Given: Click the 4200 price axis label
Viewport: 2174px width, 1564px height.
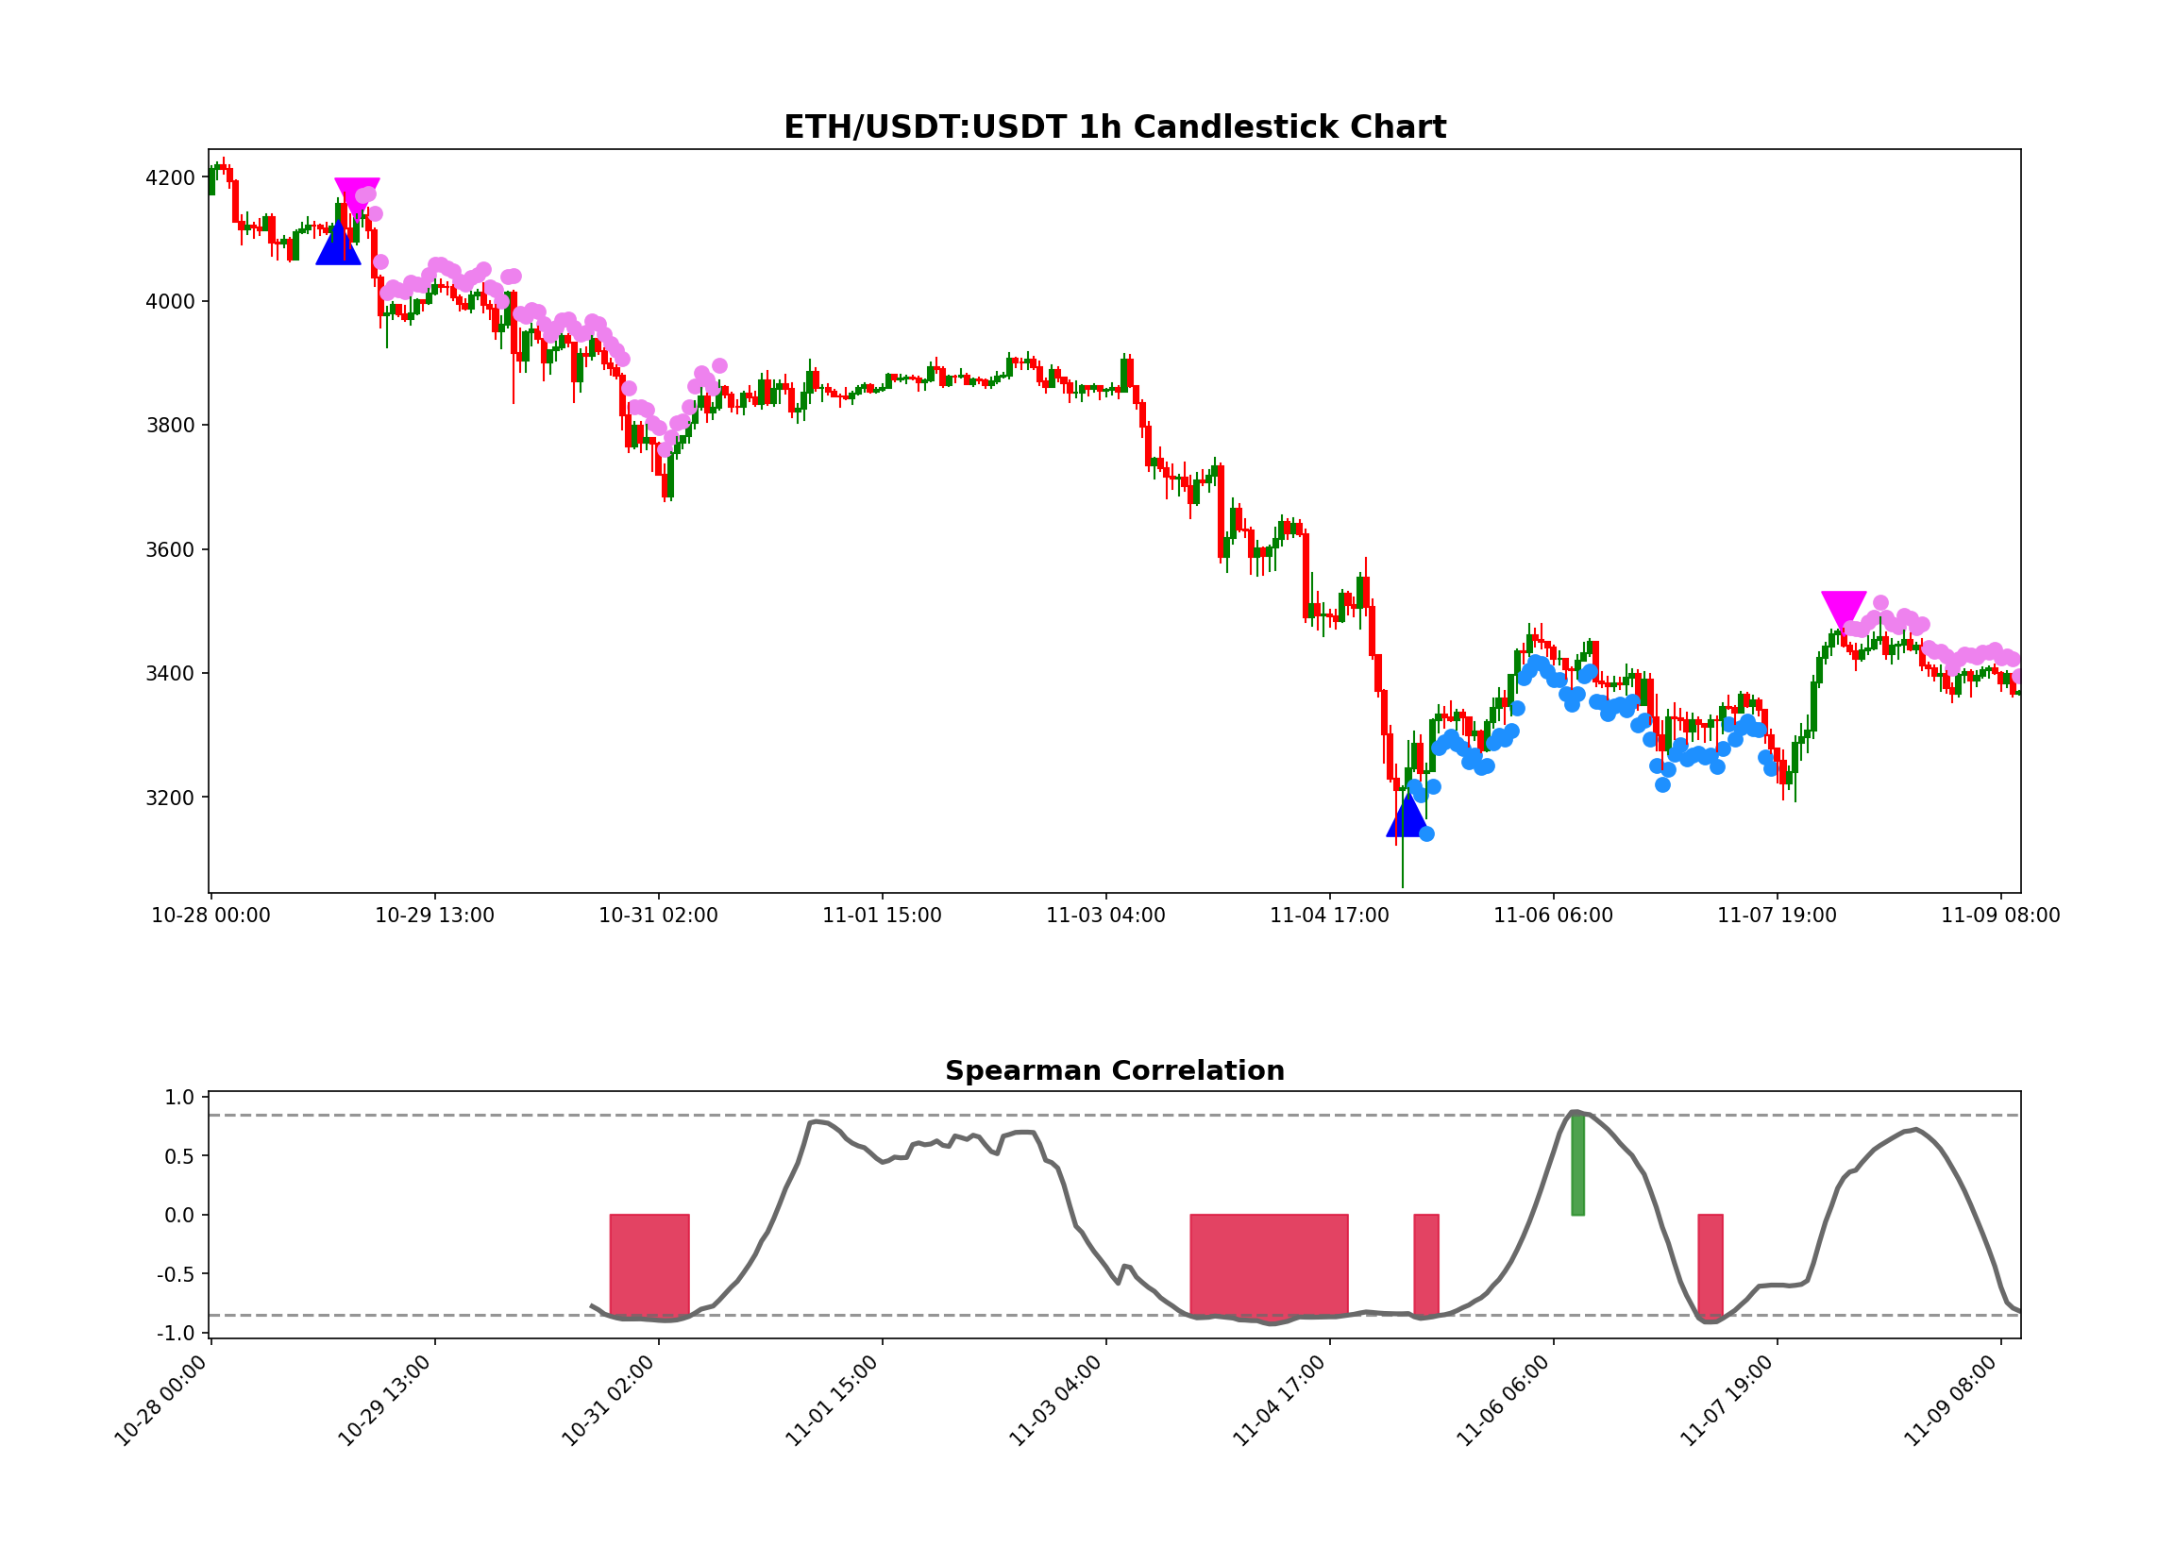Looking at the screenshot, I should (170, 178).
